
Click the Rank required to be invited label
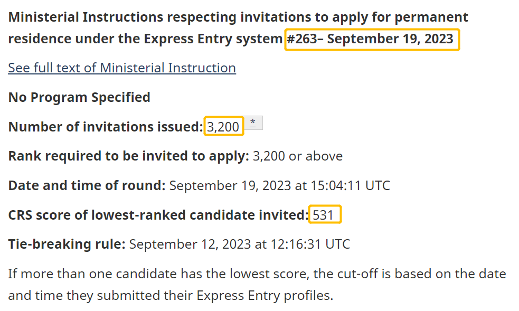(128, 156)
